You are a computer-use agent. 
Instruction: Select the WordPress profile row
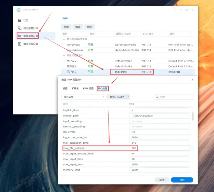pos(128,45)
